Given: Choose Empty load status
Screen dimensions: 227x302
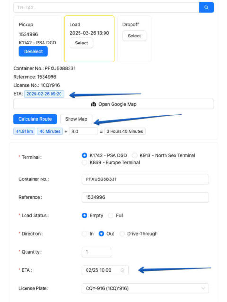Looking at the screenshot, I should pos(84,215).
